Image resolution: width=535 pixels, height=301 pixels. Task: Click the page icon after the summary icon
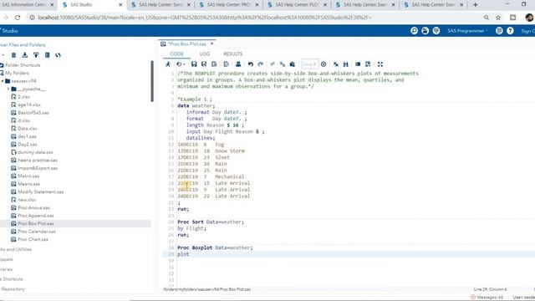[226, 64]
